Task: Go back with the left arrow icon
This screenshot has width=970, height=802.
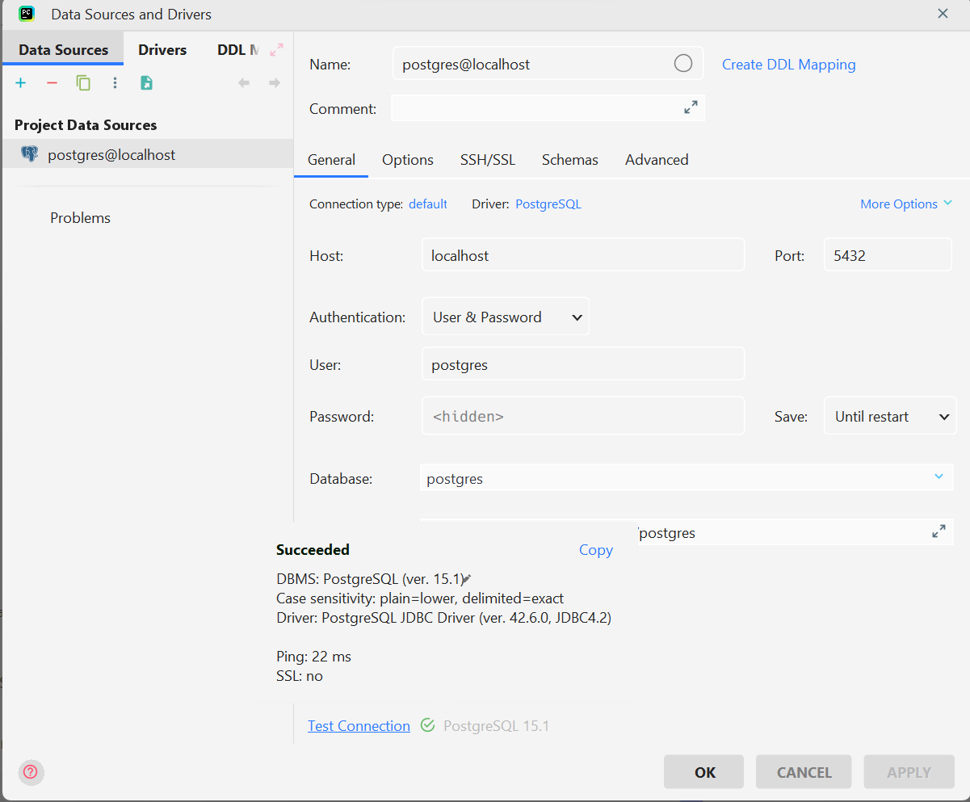Action: pyautogui.click(x=244, y=83)
